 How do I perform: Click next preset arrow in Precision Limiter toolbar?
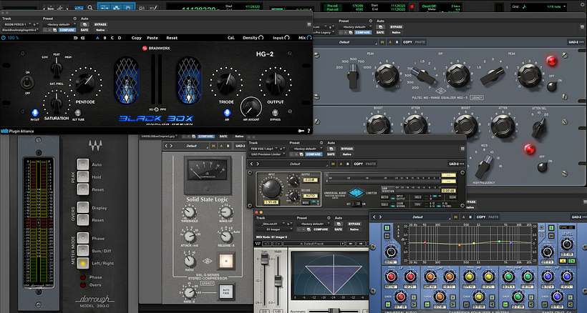(x=258, y=164)
